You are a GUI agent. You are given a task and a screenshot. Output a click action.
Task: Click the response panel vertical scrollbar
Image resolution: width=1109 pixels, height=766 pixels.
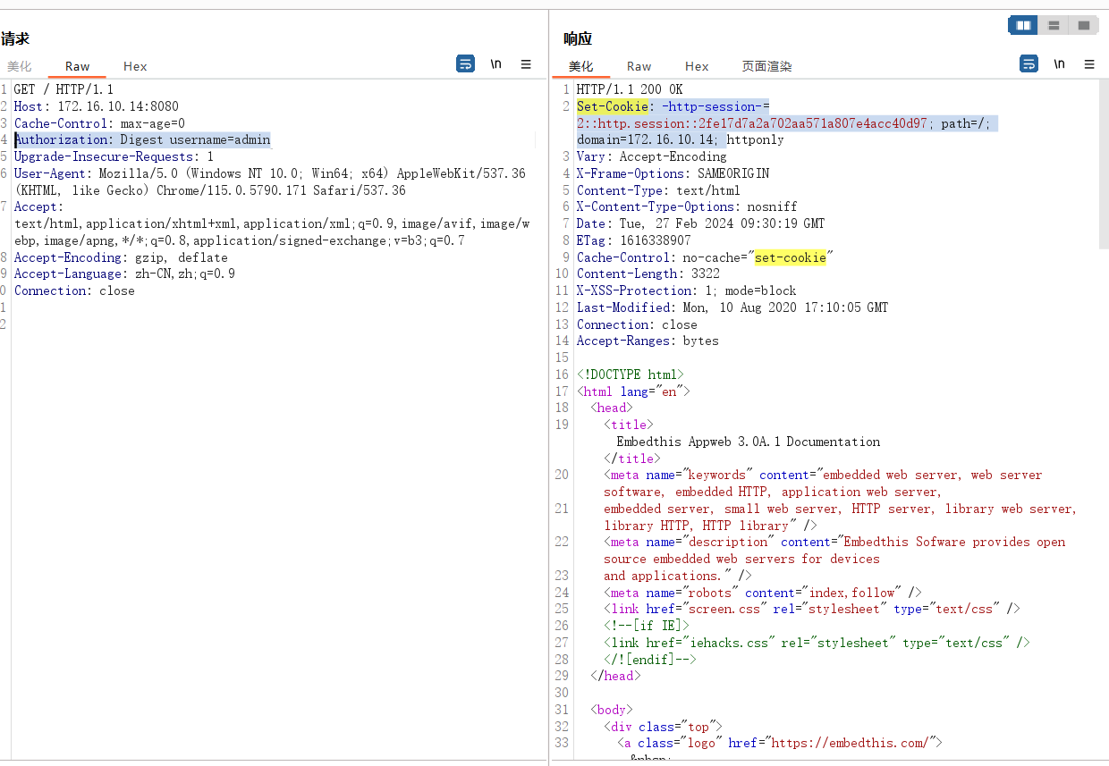point(1104,164)
